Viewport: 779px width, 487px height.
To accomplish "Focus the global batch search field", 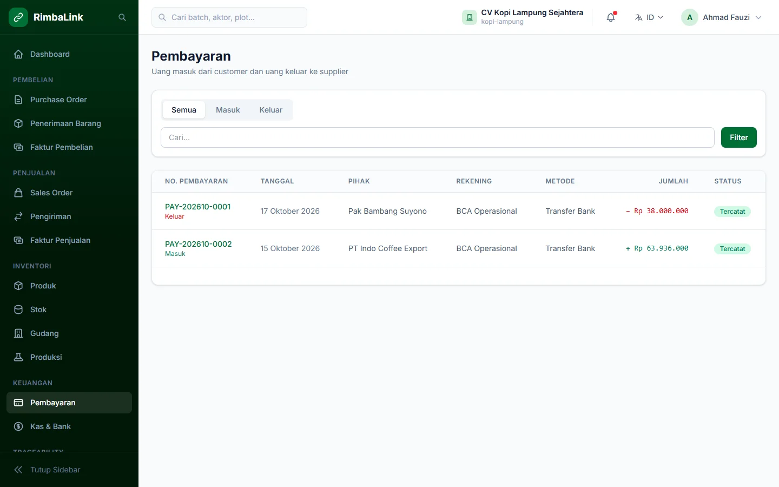I will (x=229, y=17).
